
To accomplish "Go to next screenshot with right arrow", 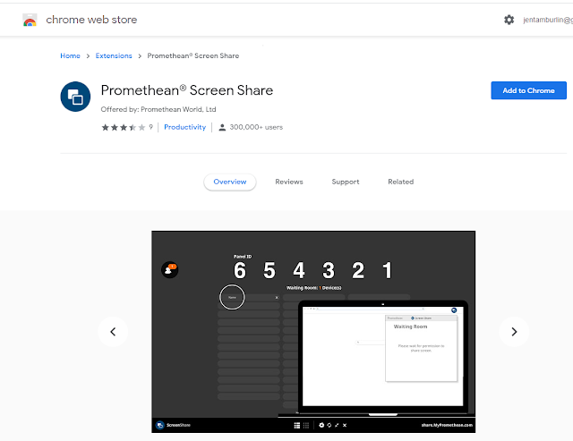I will [x=514, y=332].
